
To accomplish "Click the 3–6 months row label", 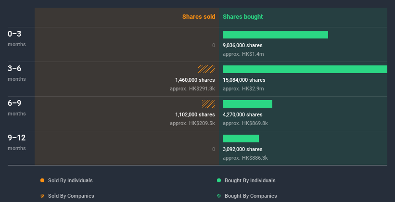I will pyautogui.click(x=17, y=73).
